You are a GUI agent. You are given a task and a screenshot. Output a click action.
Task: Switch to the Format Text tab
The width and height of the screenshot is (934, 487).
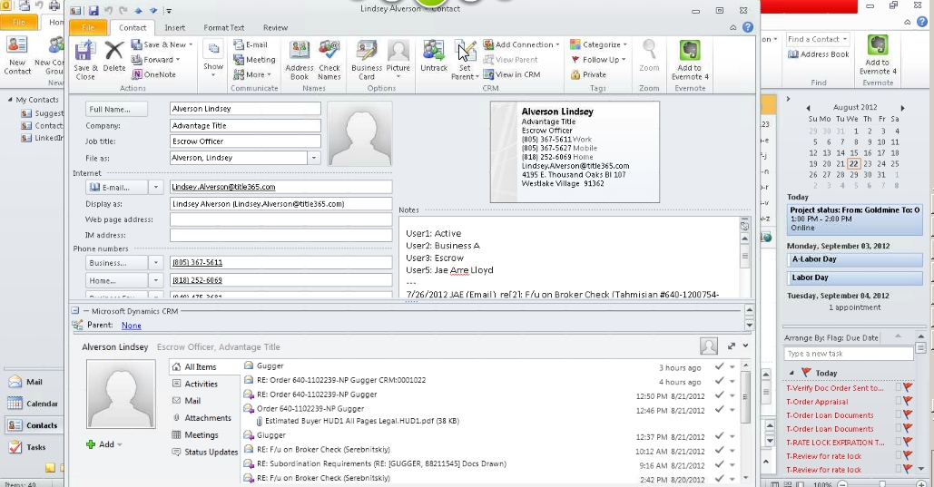pyautogui.click(x=223, y=28)
